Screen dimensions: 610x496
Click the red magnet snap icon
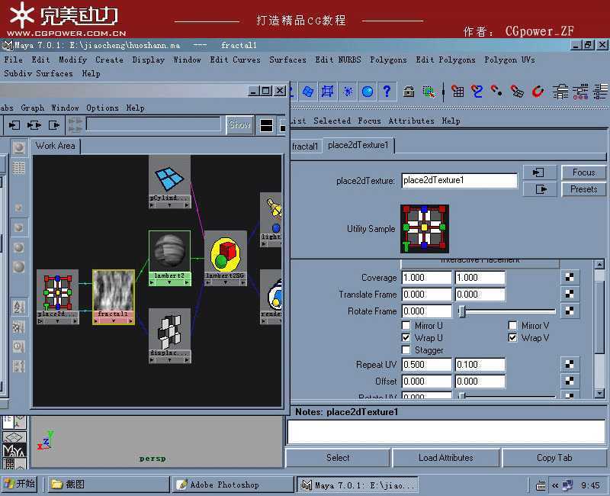(x=538, y=92)
